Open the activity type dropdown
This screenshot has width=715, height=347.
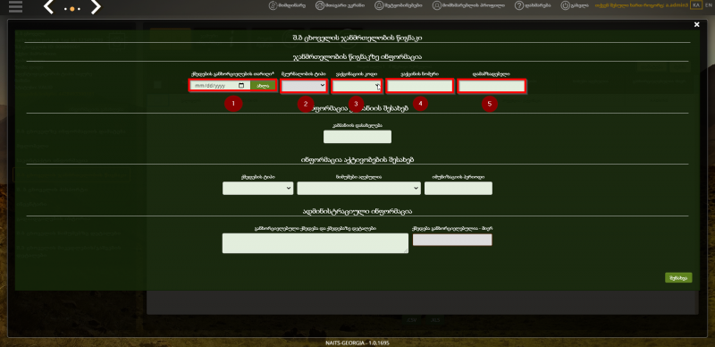pyautogui.click(x=257, y=188)
